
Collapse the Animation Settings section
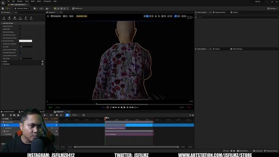(2, 23)
